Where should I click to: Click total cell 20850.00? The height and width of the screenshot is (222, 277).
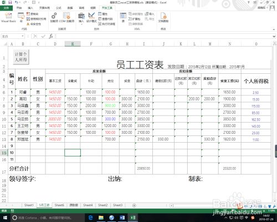143,168
